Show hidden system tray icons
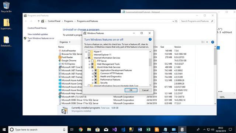 coord(204,130)
